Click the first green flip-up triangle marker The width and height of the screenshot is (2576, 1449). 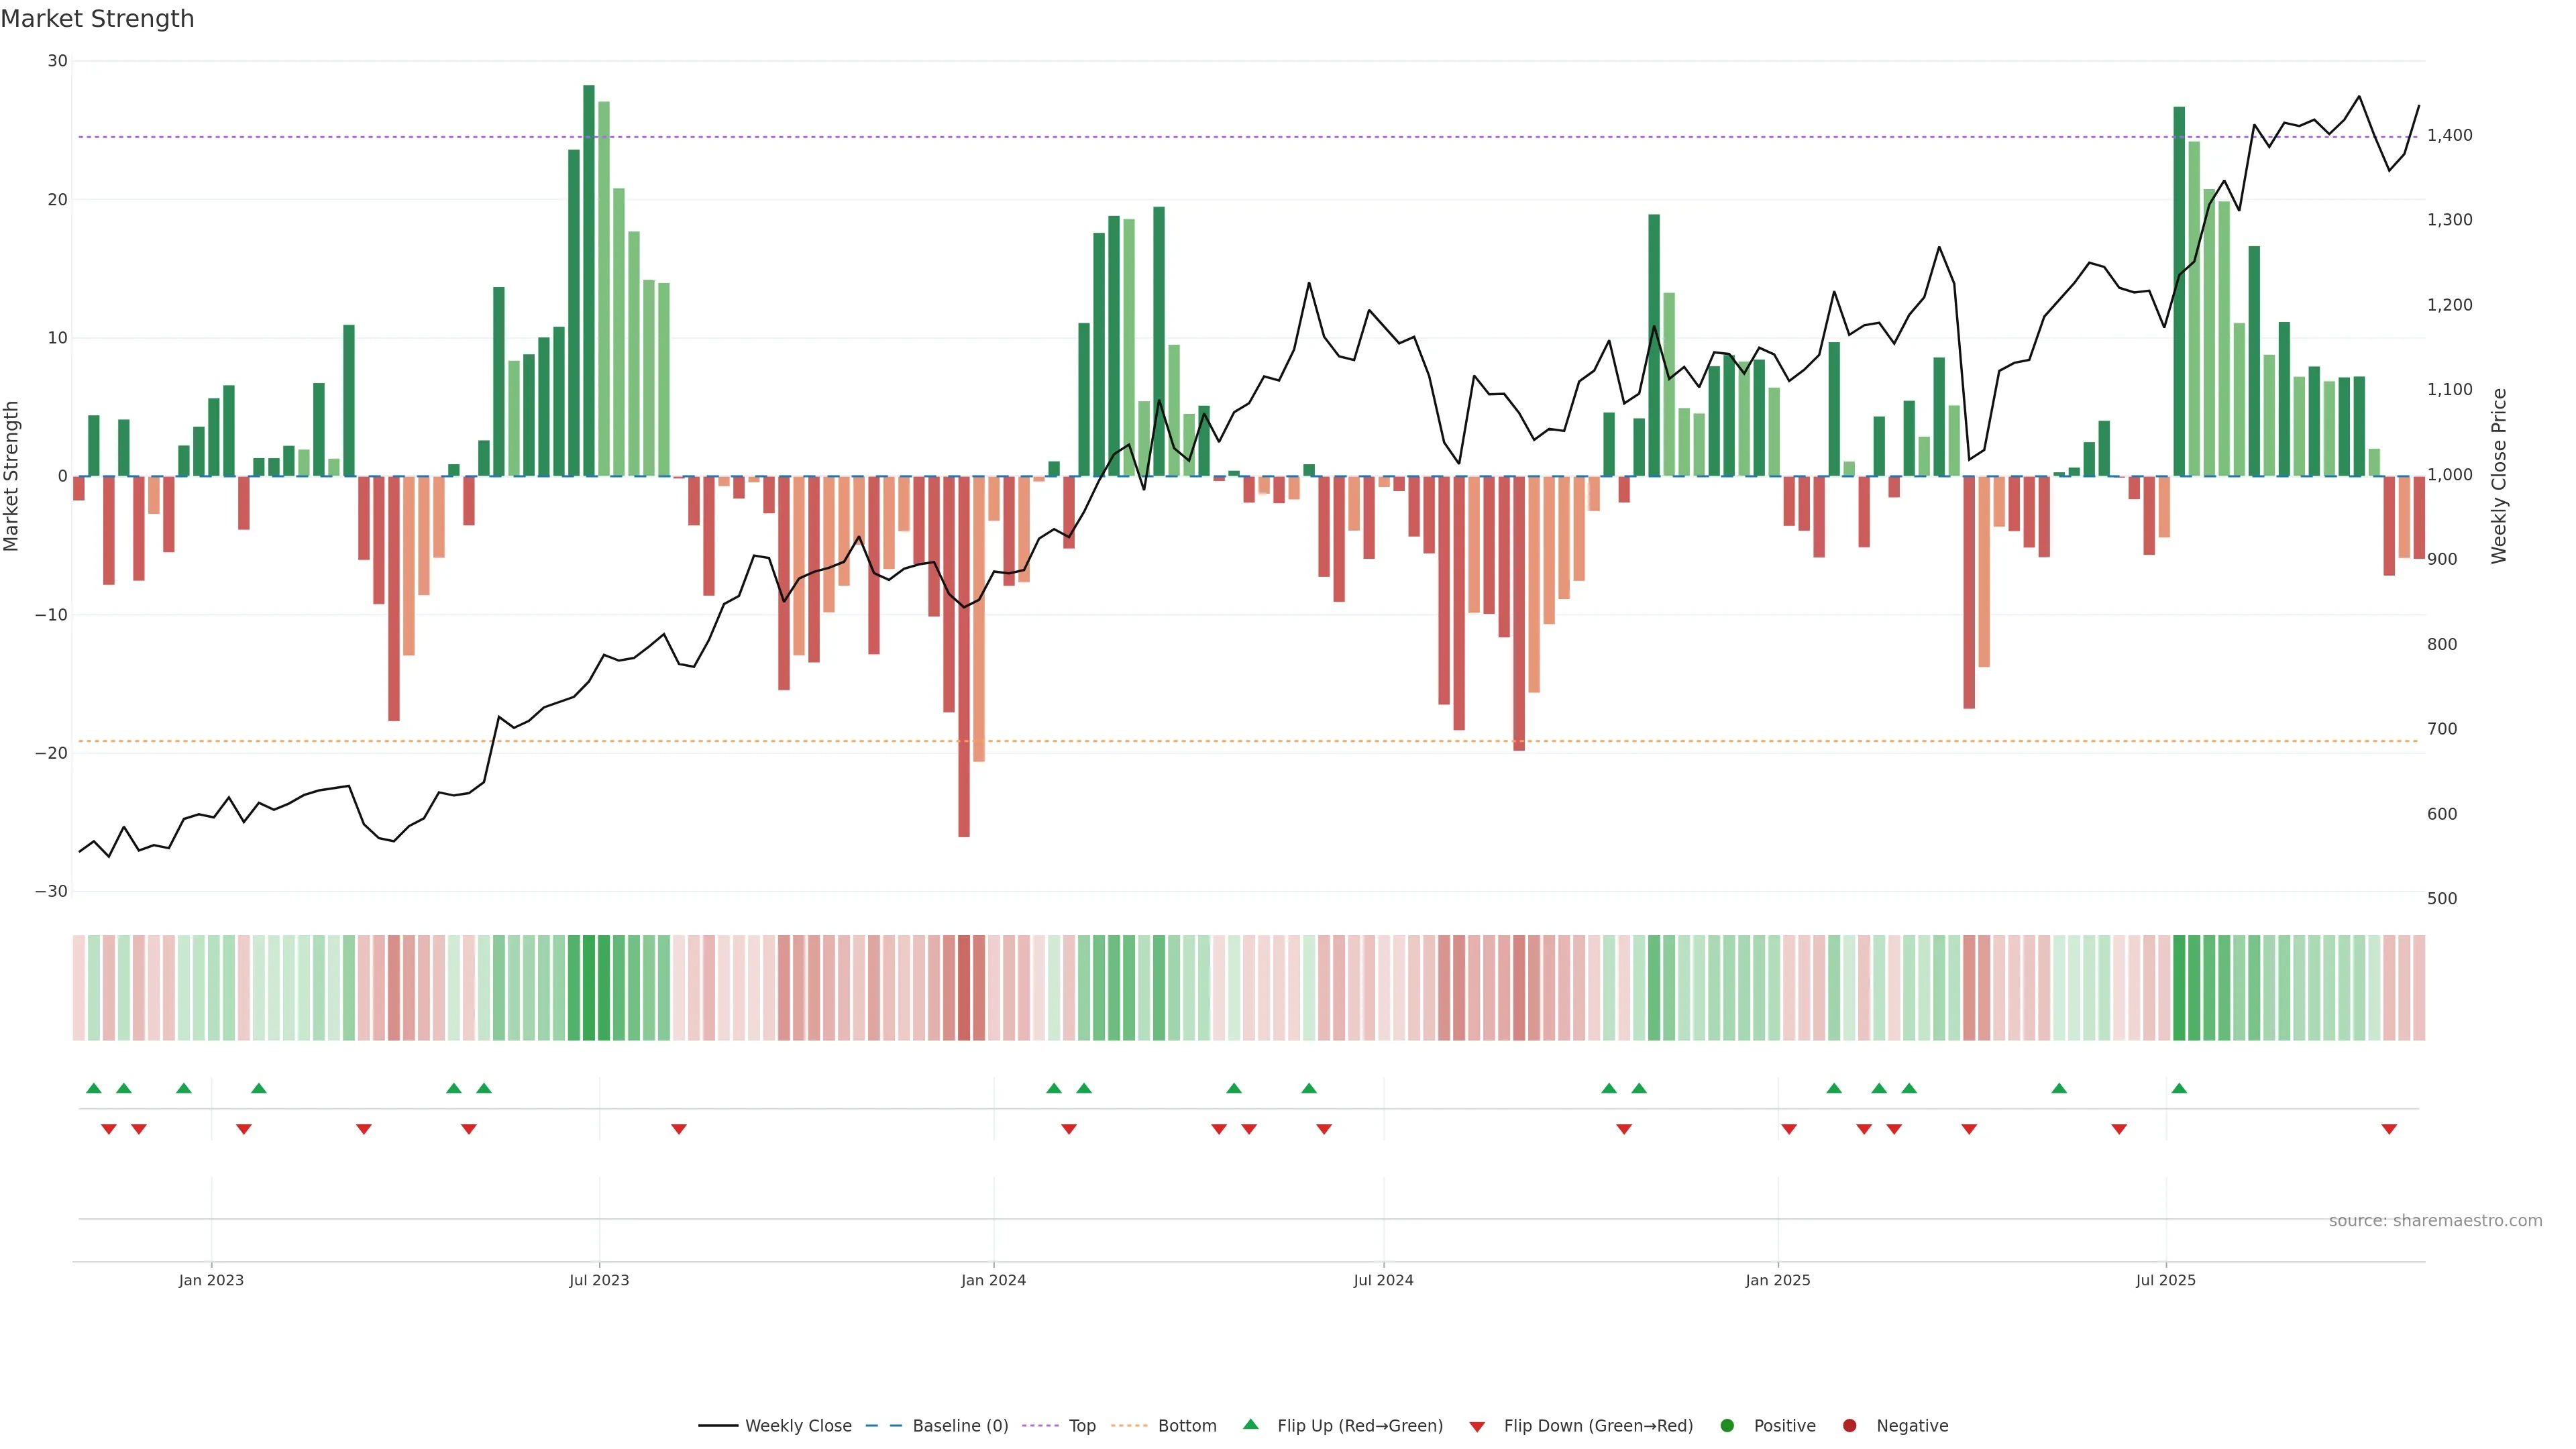[x=94, y=1088]
